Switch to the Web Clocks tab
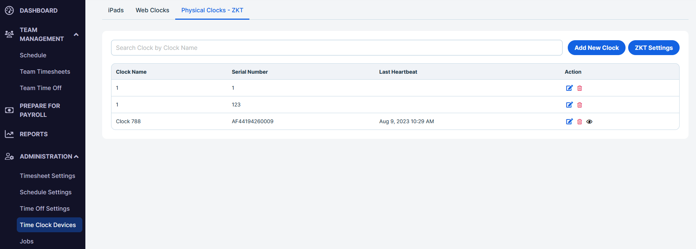696x249 pixels. (x=152, y=10)
